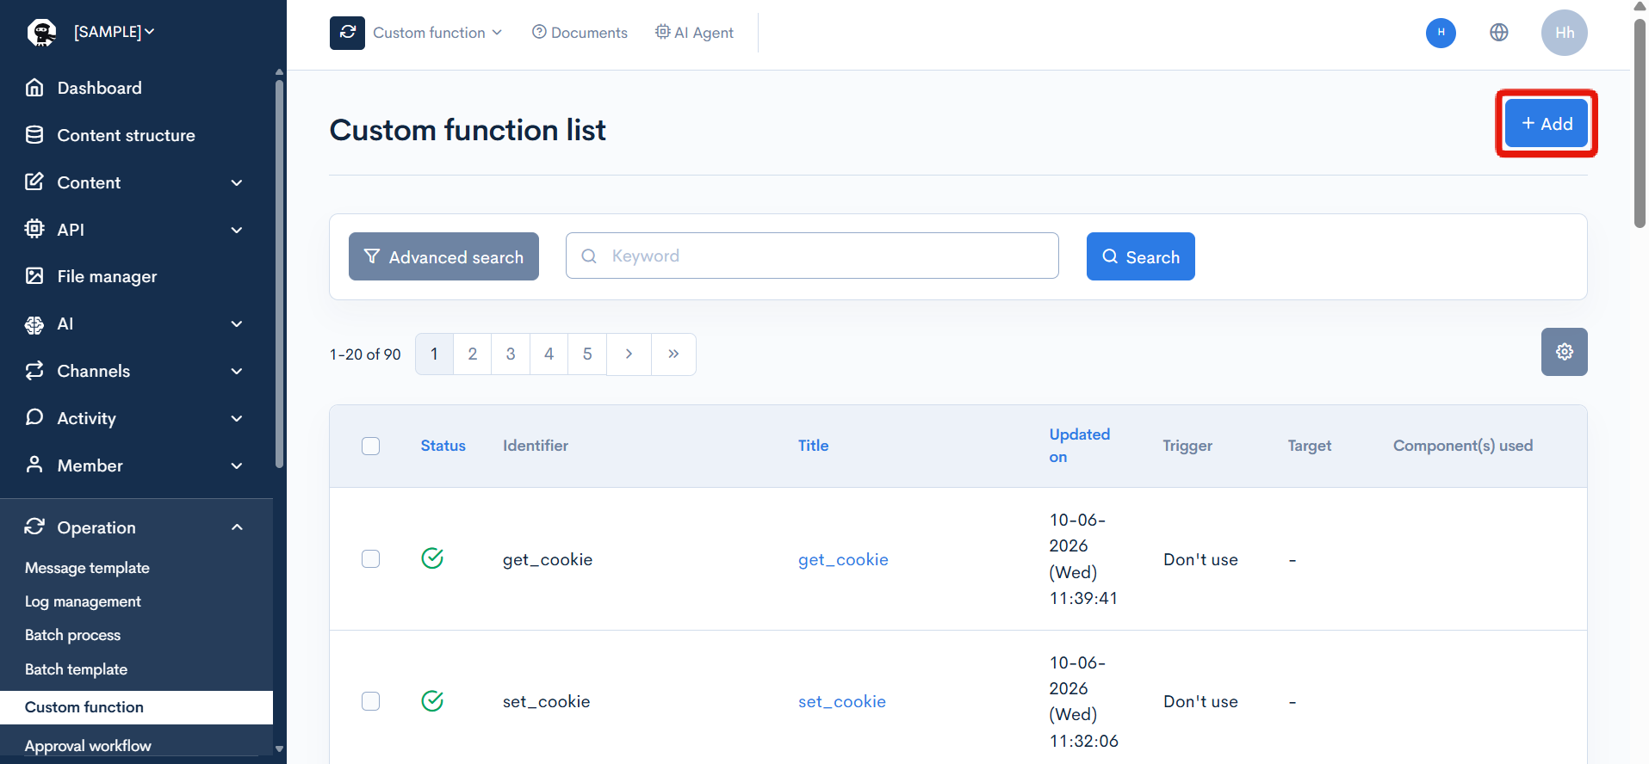Expand the API menu chevron
1649x764 pixels.
(237, 230)
